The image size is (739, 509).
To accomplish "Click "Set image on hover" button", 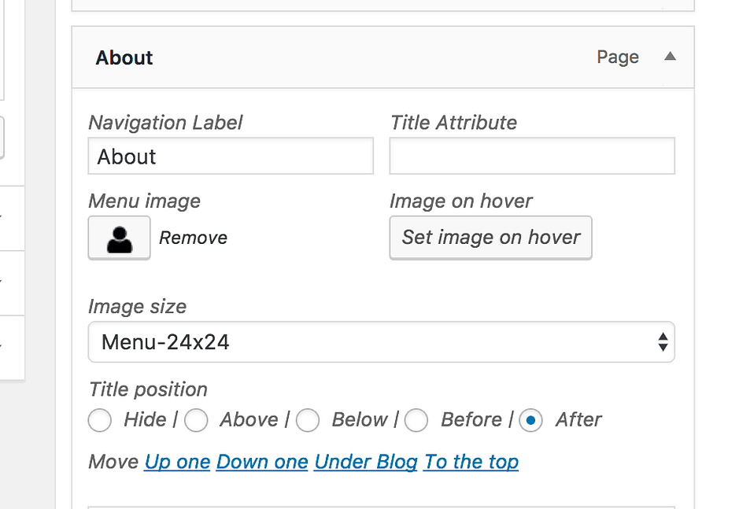I will [x=490, y=238].
